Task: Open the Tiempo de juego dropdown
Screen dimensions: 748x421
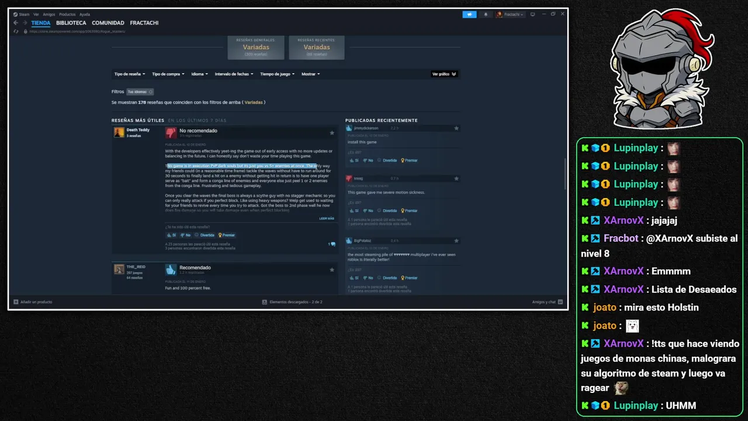Action: (277, 74)
